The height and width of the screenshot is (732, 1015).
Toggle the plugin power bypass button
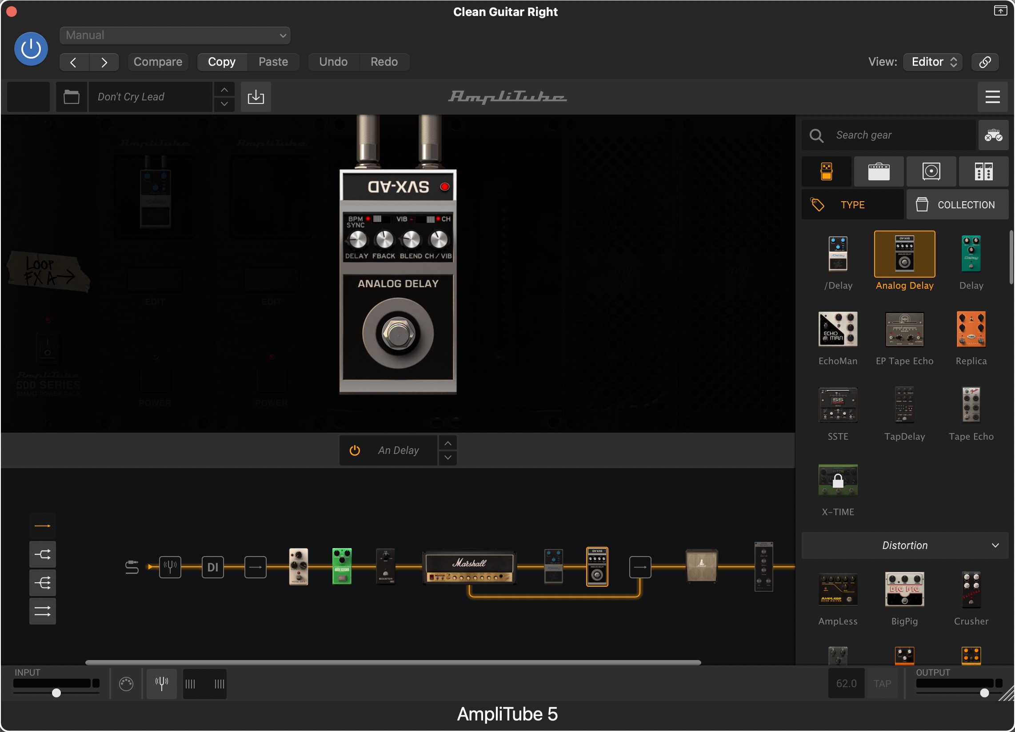tap(31, 49)
